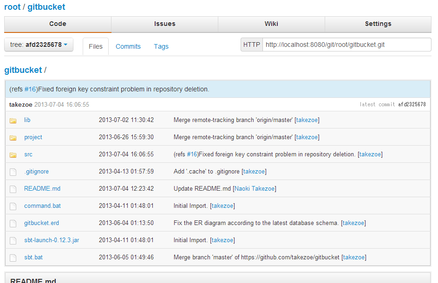
Task: Open the tree afd2325678 branch selector
Action: tap(39, 44)
